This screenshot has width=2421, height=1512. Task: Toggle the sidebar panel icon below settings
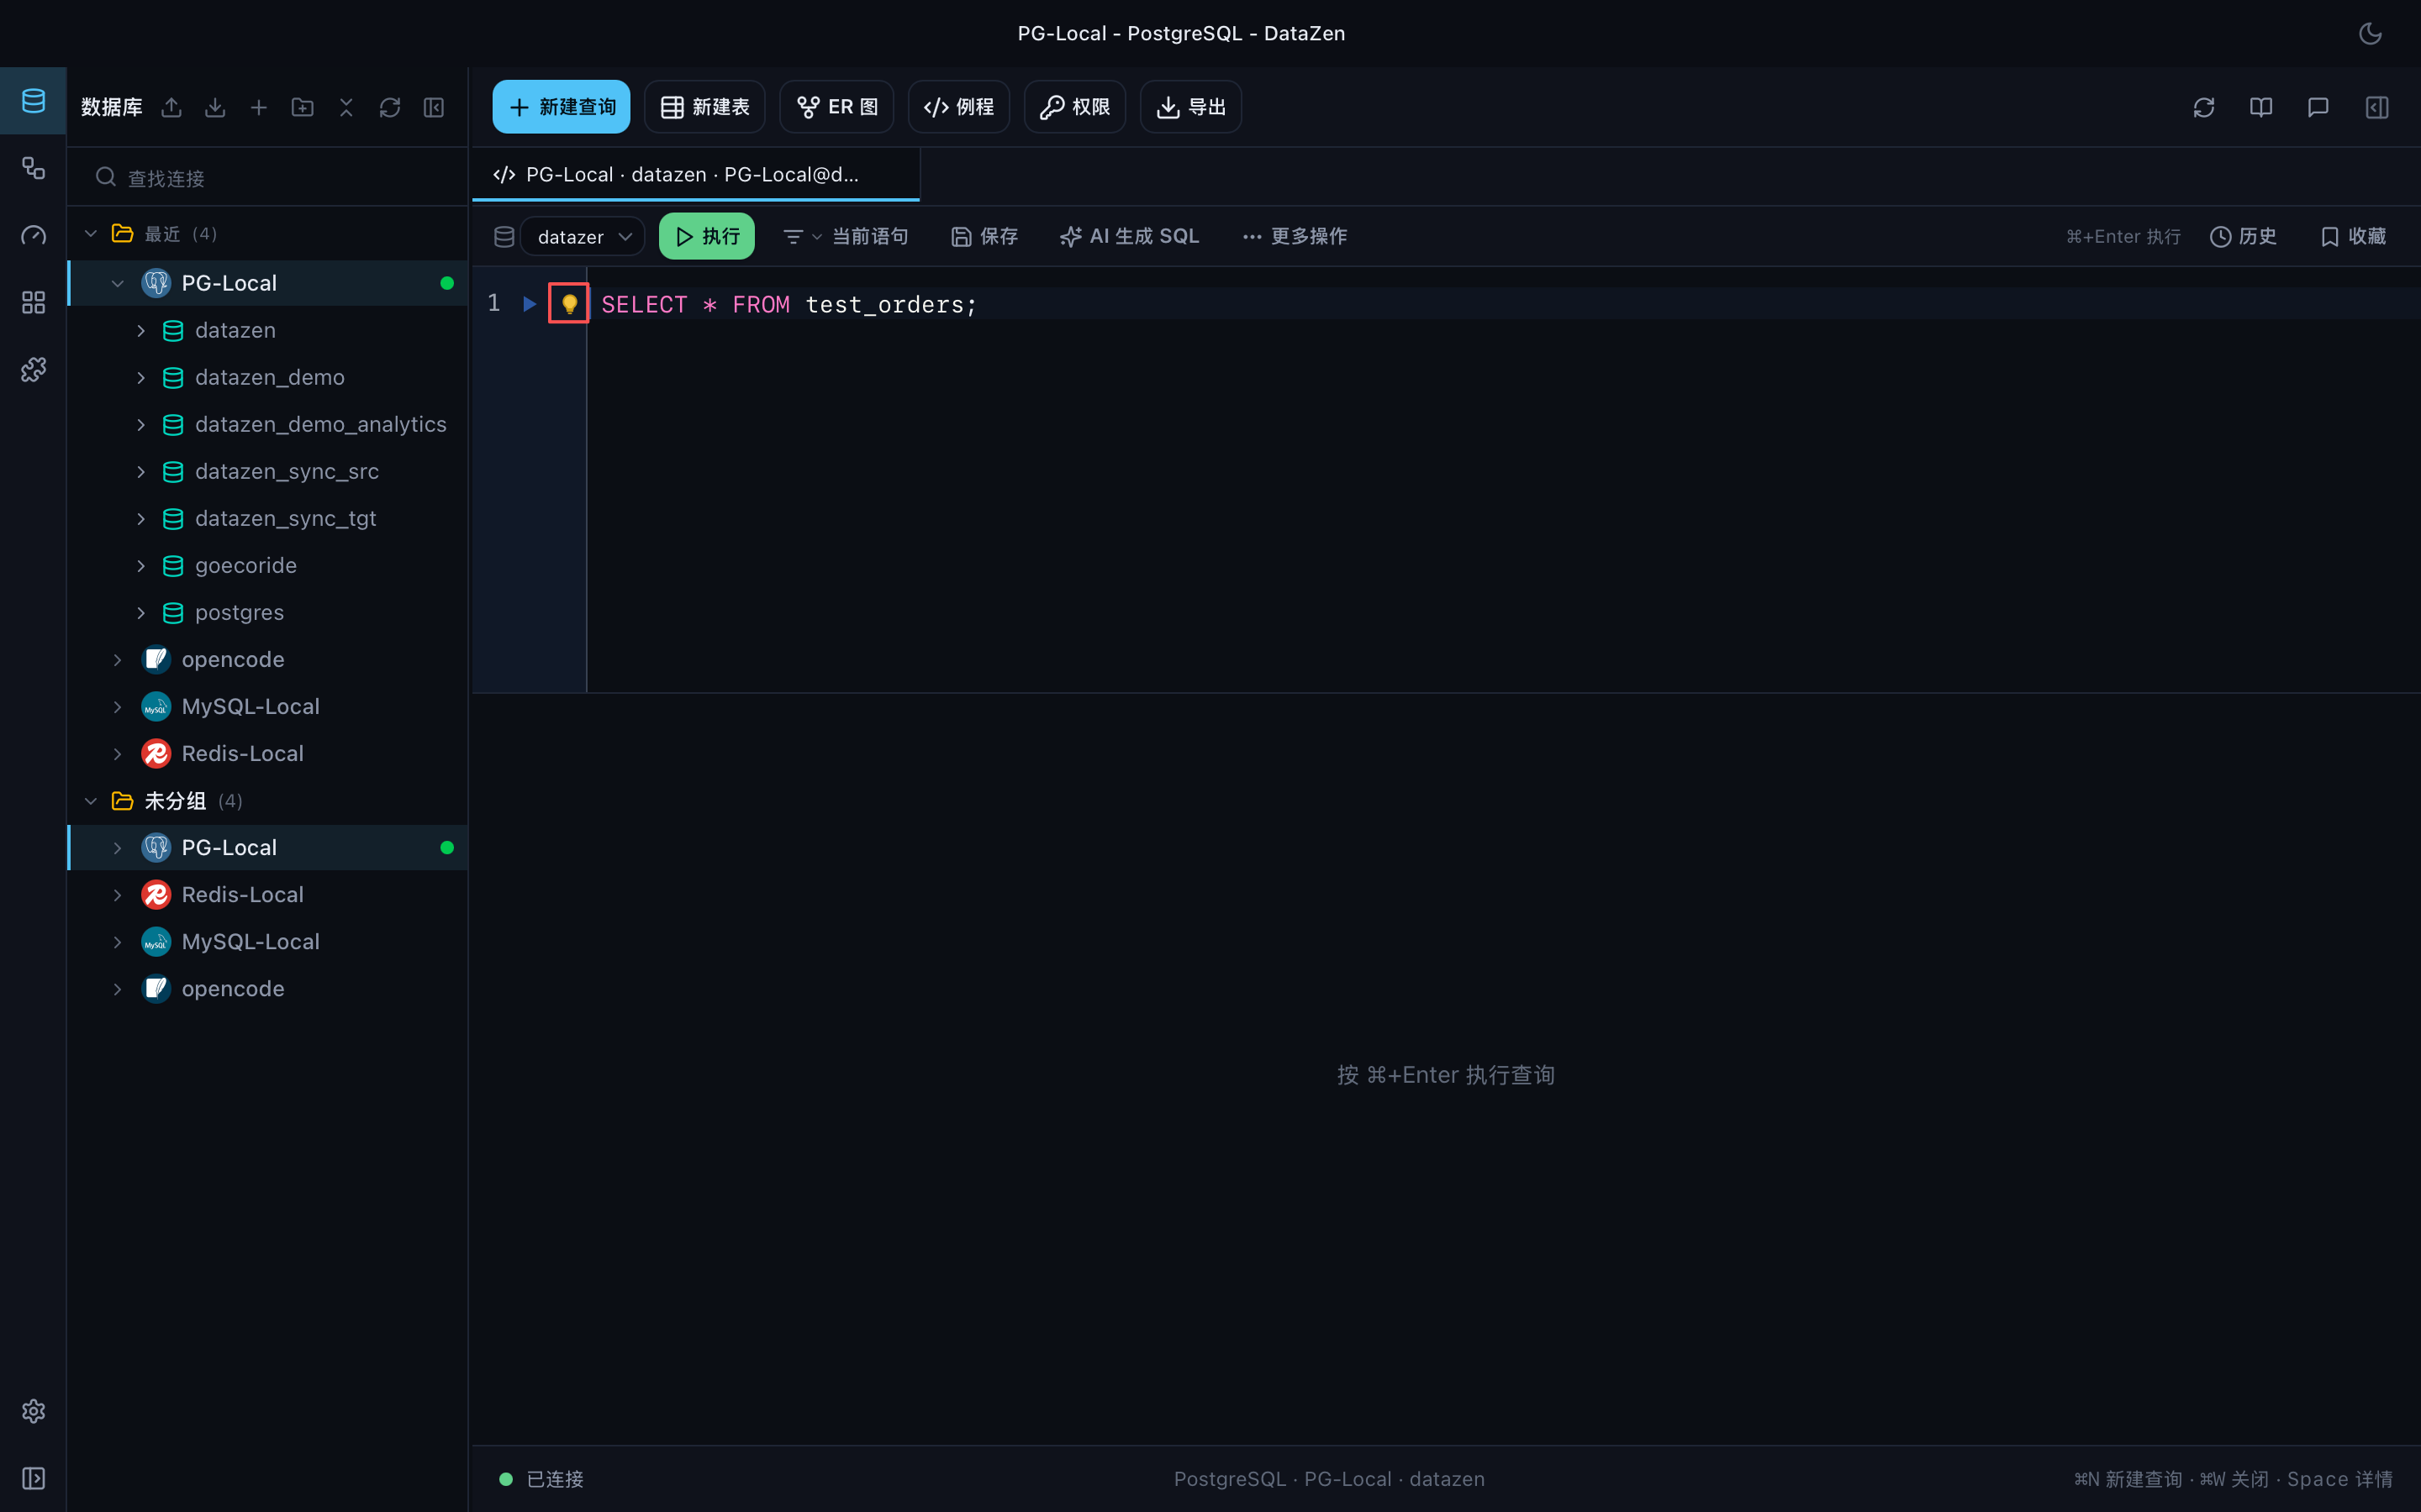[x=33, y=1478]
